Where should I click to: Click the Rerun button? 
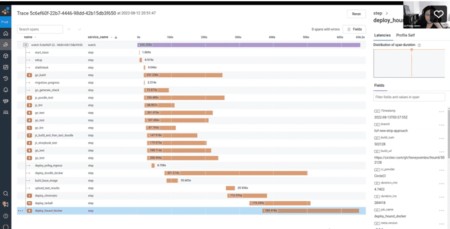(x=356, y=14)
